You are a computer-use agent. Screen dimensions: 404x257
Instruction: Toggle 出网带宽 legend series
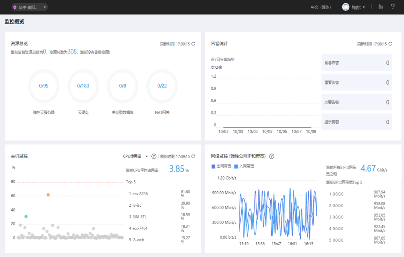coord(221,166)
